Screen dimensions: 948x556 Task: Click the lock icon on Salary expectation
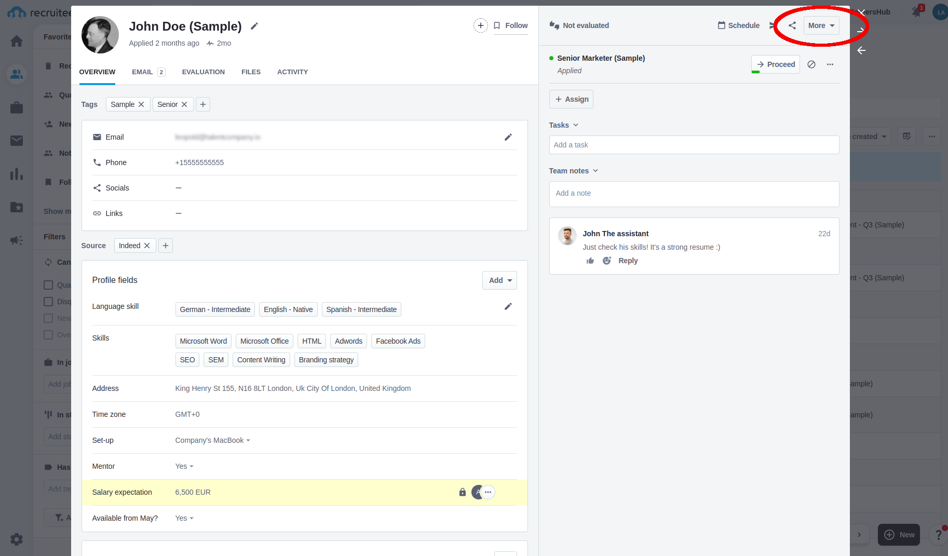(x=462, y=492)
